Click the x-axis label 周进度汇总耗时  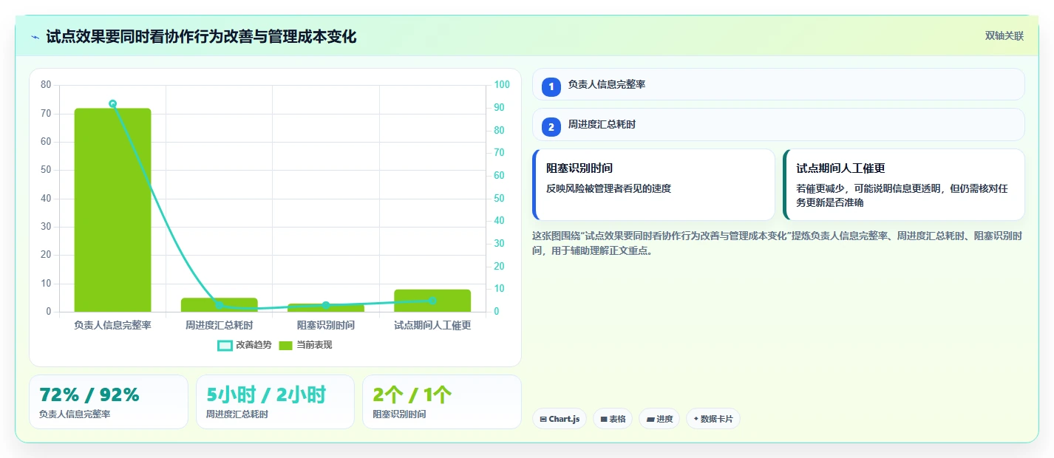click(x=220, y=325)
